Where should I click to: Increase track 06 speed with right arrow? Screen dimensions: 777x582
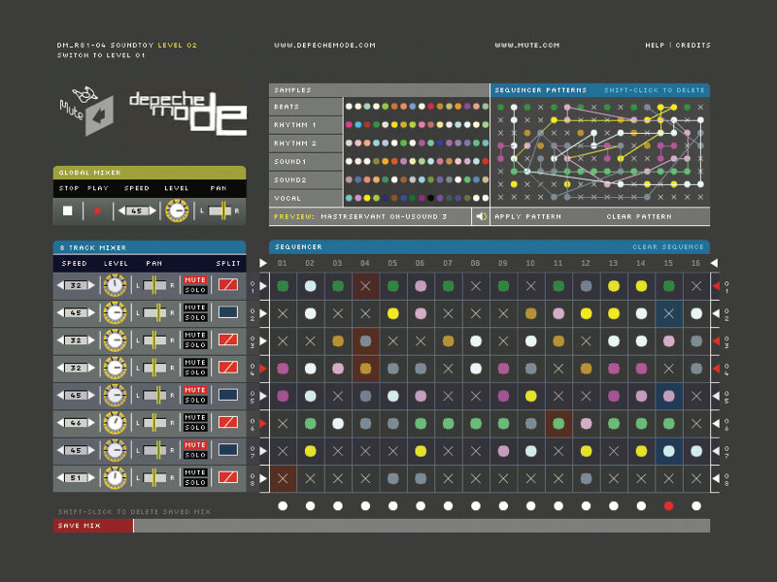tap(91, 423)
